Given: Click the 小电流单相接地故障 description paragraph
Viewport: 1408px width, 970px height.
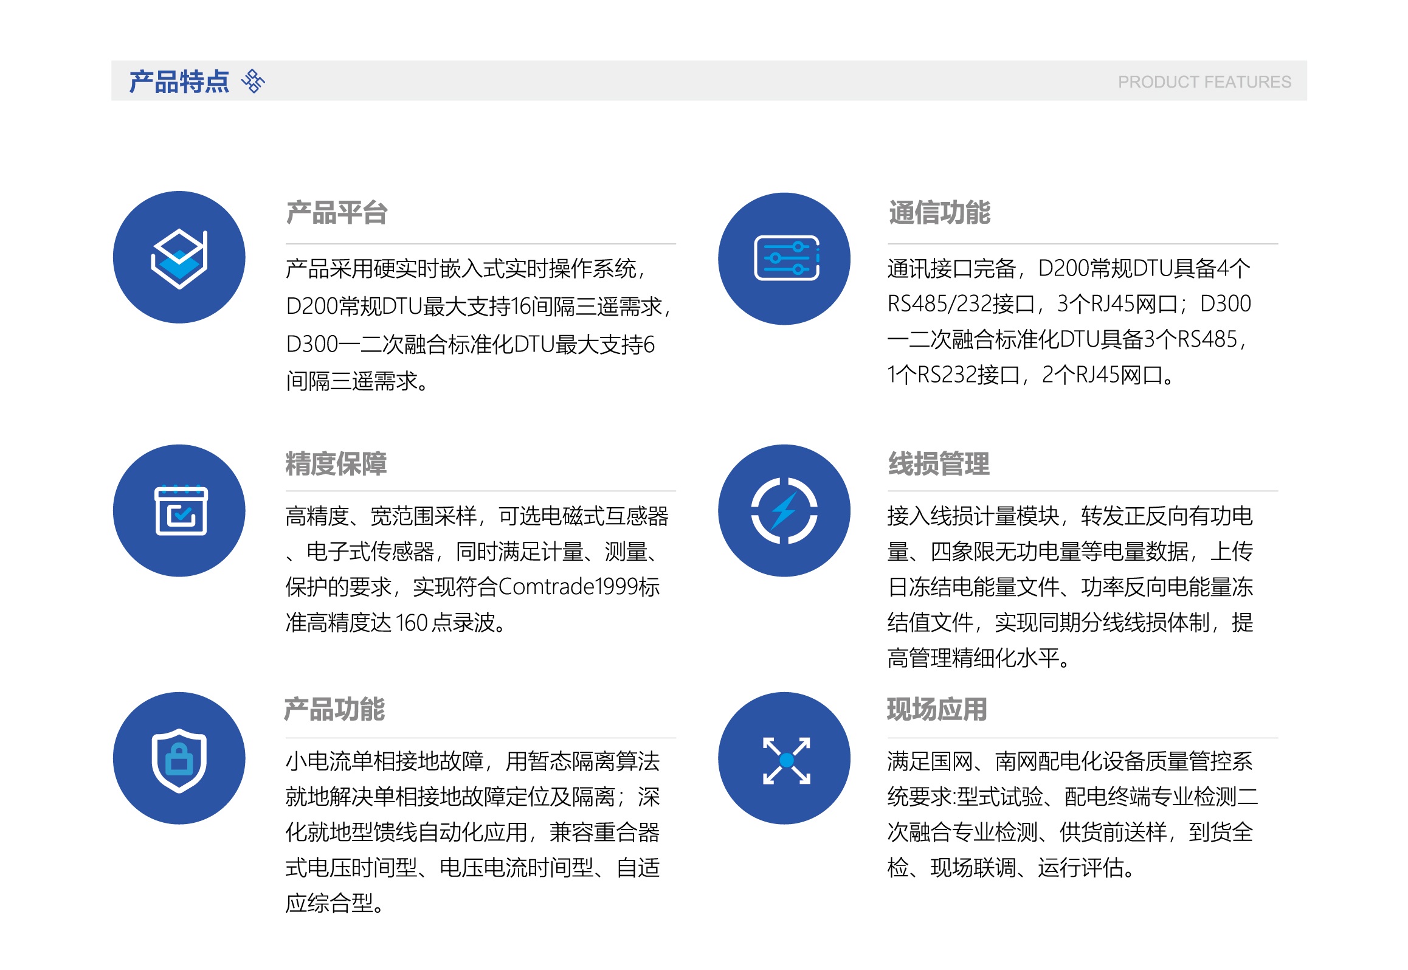Looking at the screenshot, I should [x=472, y=831].
